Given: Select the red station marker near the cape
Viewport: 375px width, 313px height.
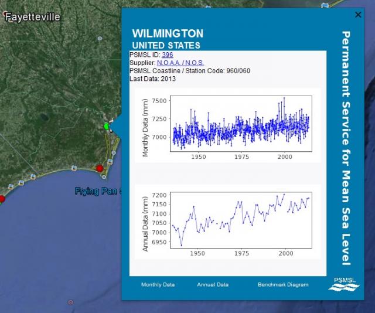Looking at the screenshot, I should [100, 168].
